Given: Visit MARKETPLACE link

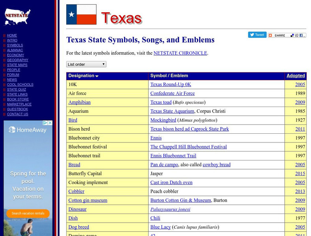Looking at the screenshot, I should click(x=19, y=104).
